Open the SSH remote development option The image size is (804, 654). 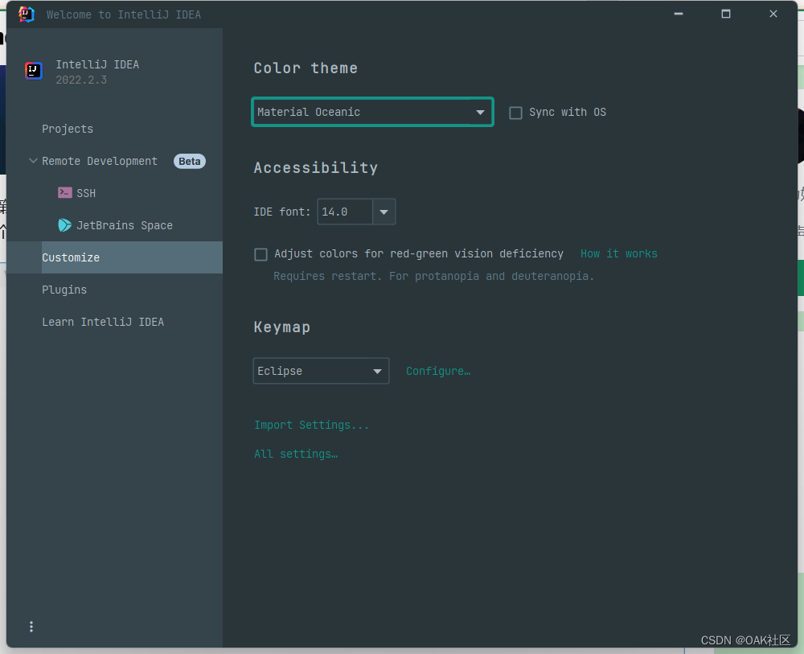pyautogui.click(x=86, y=193)
